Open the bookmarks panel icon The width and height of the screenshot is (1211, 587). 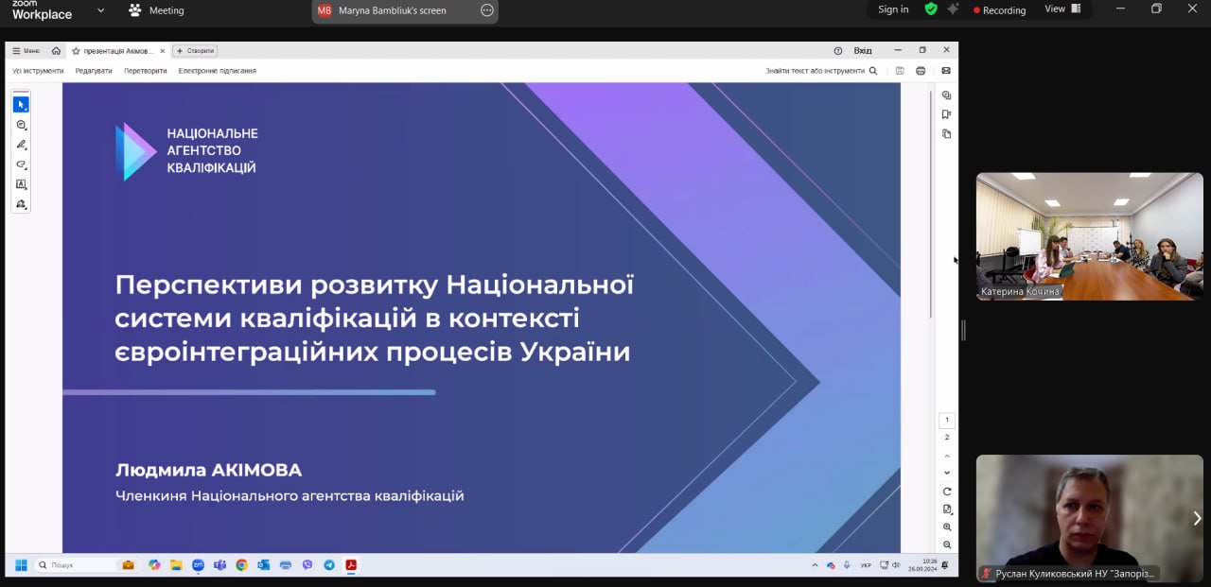pyautogui.click(x=946, y=114)
